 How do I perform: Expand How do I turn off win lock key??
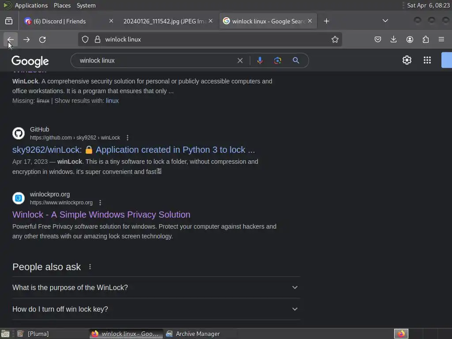click(x=156, y=309)
